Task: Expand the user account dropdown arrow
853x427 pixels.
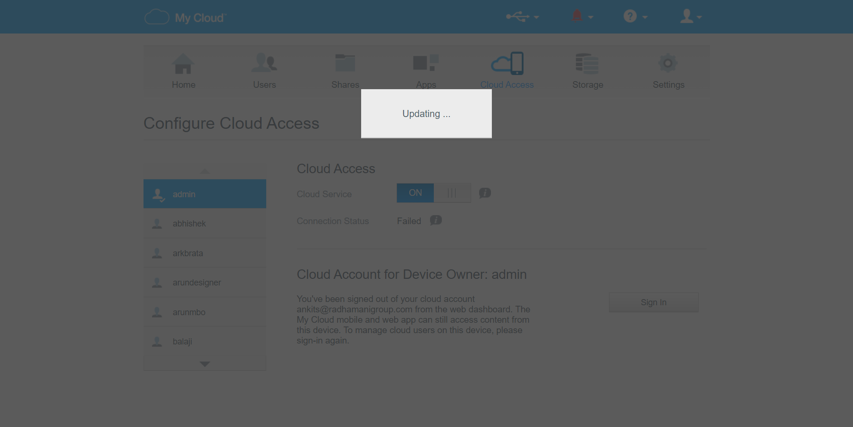Action: tap(699, 17)
